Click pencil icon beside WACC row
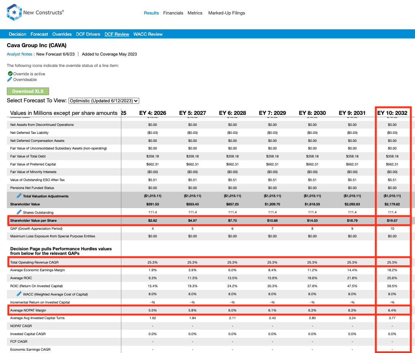415x353 pixels. pyautogui.click(x=19, y=294)
